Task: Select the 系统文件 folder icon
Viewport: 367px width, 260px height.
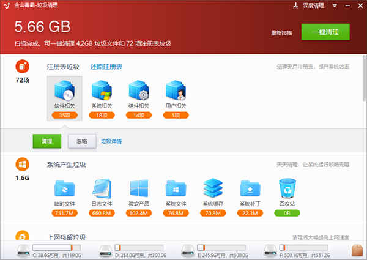Action: 176,188
